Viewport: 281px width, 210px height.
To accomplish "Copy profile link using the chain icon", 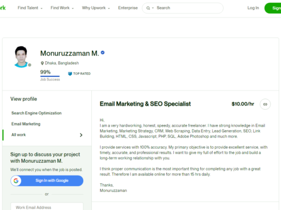I will [x=265, y=104].
